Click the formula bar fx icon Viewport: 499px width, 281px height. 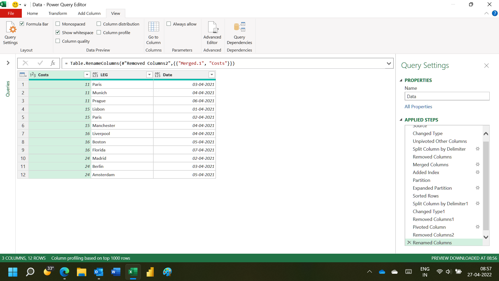(x=53, y=63)
